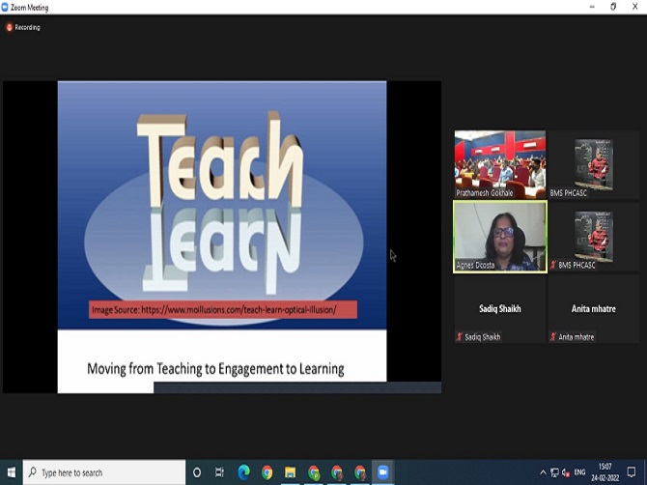Expand the hidden system tray icons chevron
This screenshot has height=485, width=647.
click(x=543, y=472)
